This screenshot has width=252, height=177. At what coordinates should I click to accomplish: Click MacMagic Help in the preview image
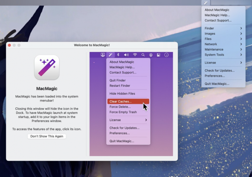pos(128,67)
